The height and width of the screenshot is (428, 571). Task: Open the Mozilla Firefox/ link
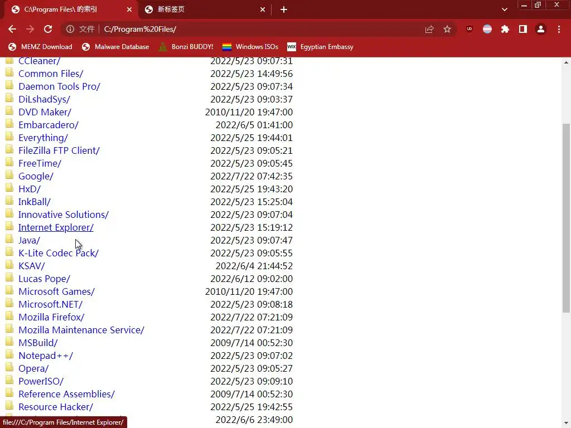click(51, 317)
